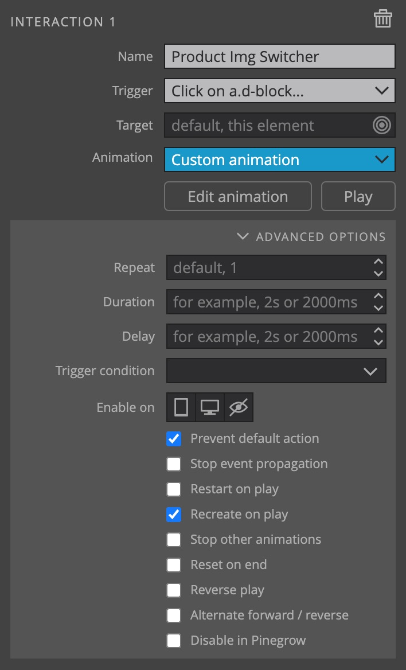This screenshot has height=670, width=406.
Task: Enable on mobile device icon
Action: (181, 407)
